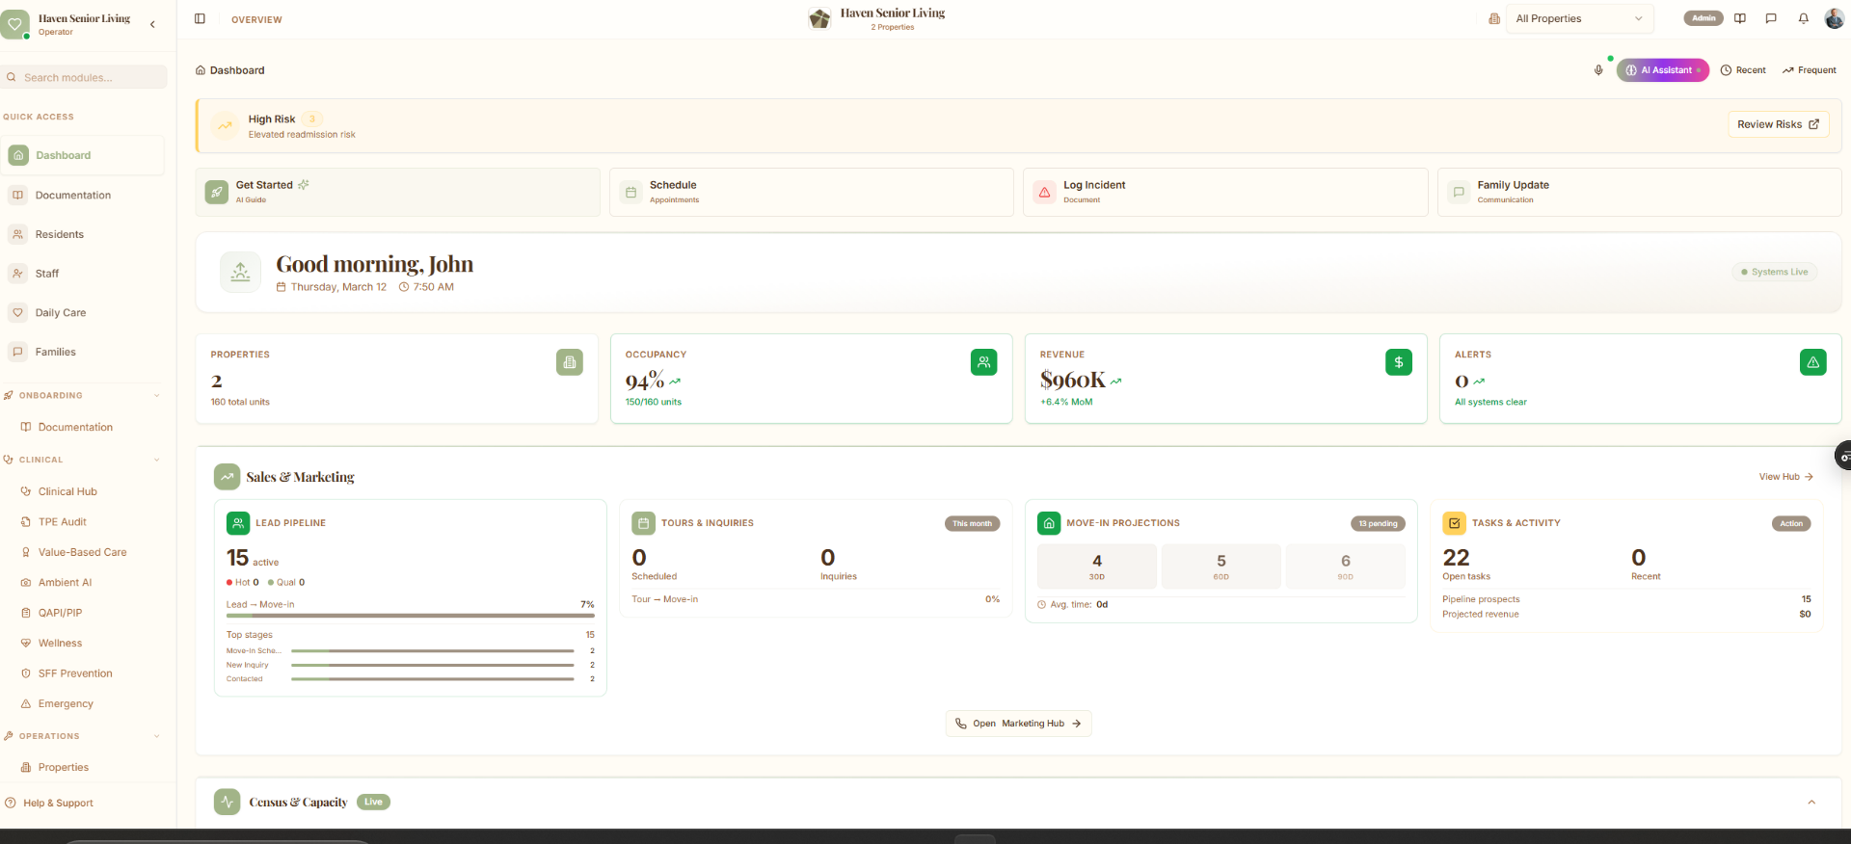Screen dimensions: 1851x844
Task: Collapse the Operations sidebar section
Action: [156, 736]
